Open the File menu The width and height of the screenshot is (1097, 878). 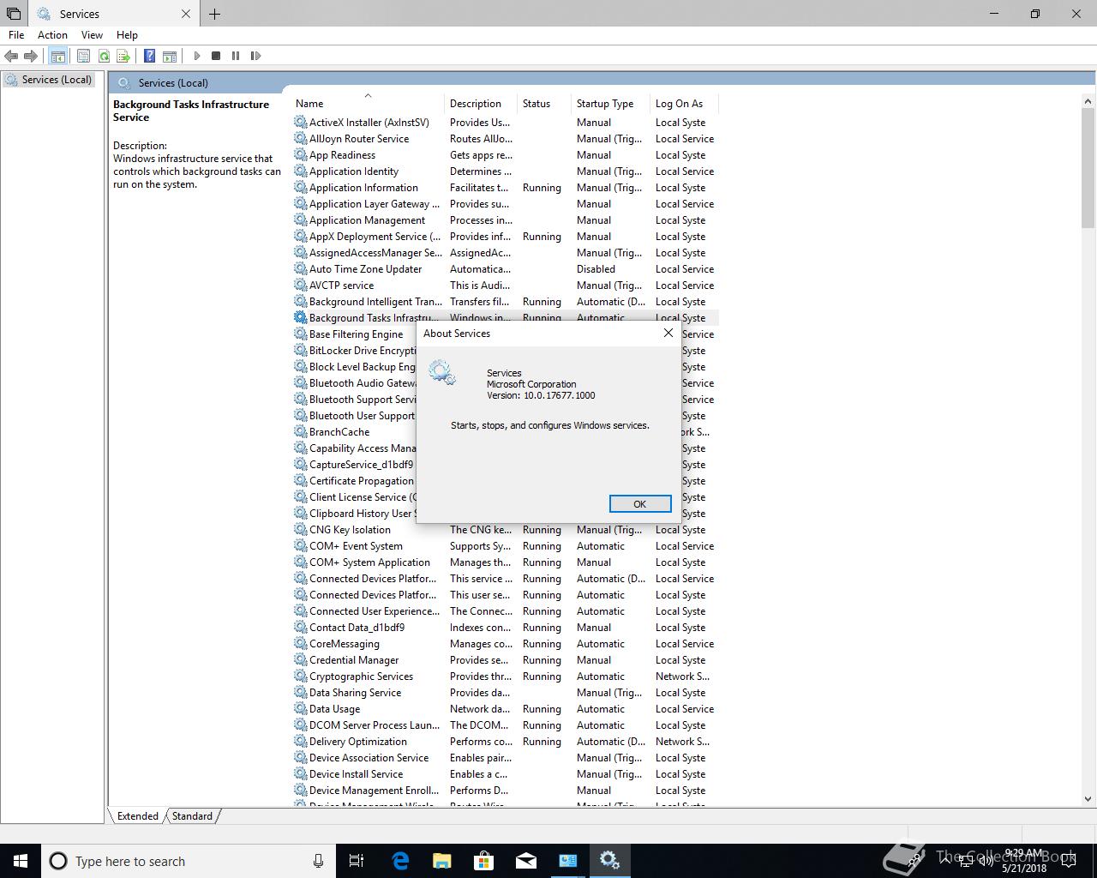pos(16,34)
